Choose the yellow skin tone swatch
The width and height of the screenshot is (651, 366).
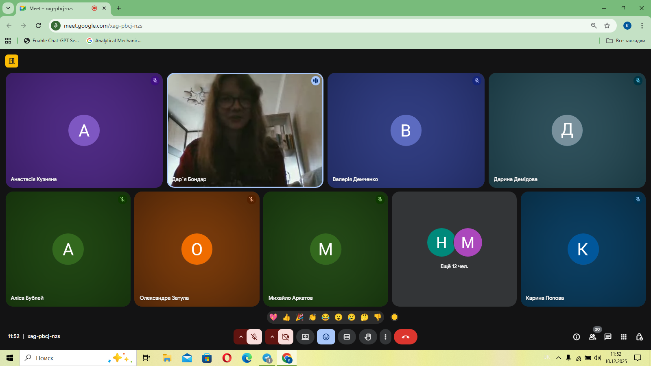pyautogui.click(x=394, y=317)
